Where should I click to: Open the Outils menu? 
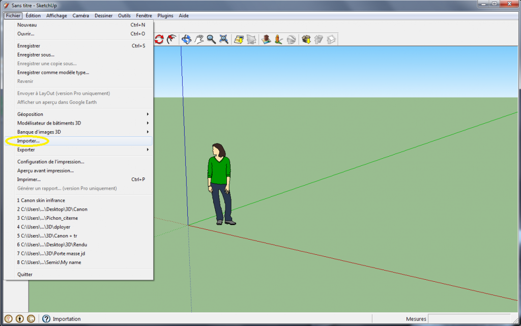[124, 16]
